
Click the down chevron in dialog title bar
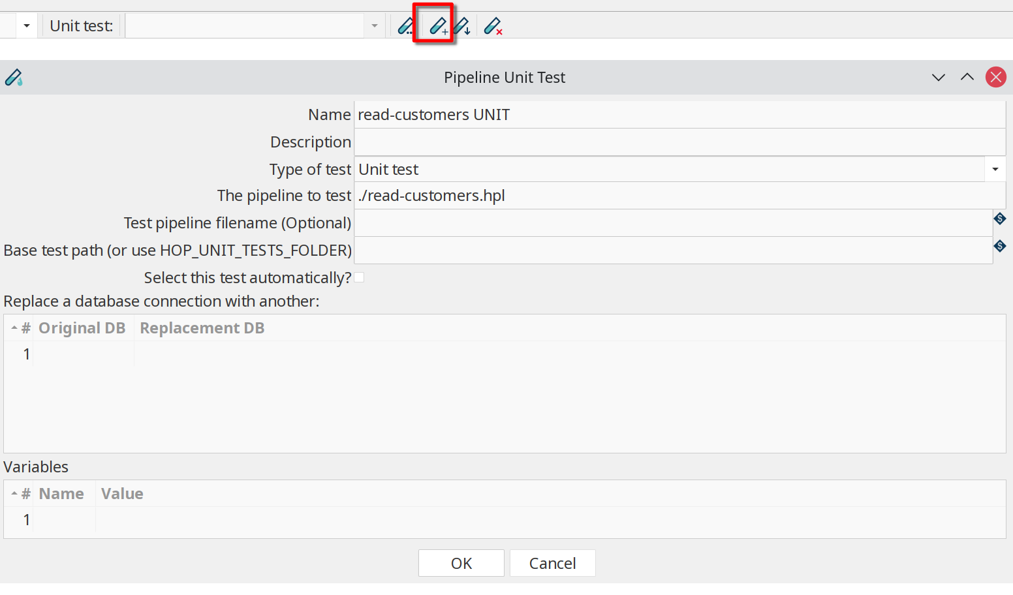(938, 78)
